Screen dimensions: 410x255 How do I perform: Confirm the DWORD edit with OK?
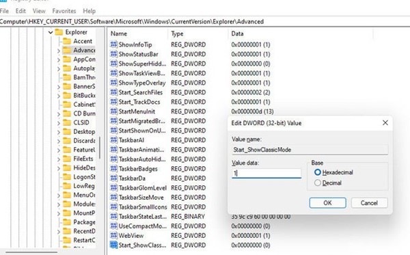tap(327, 202)
